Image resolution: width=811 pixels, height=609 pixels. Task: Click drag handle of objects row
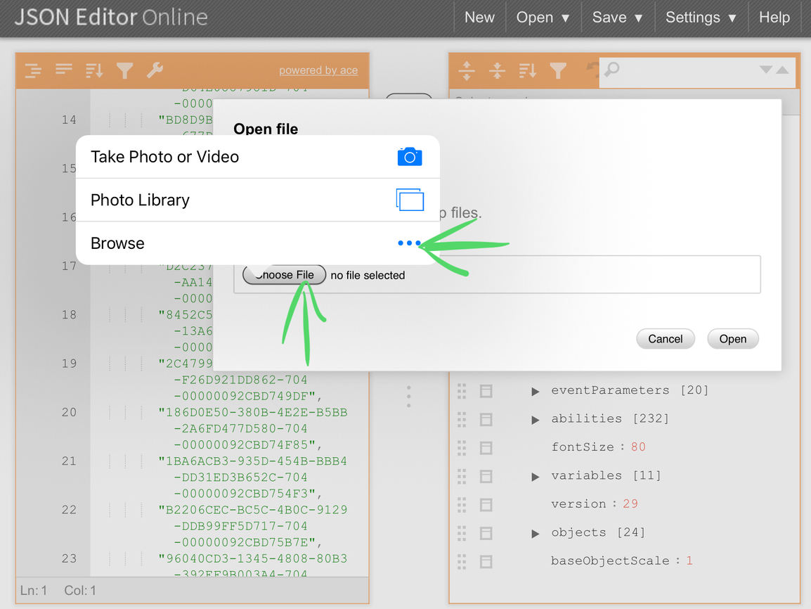[x=462, y=534]
